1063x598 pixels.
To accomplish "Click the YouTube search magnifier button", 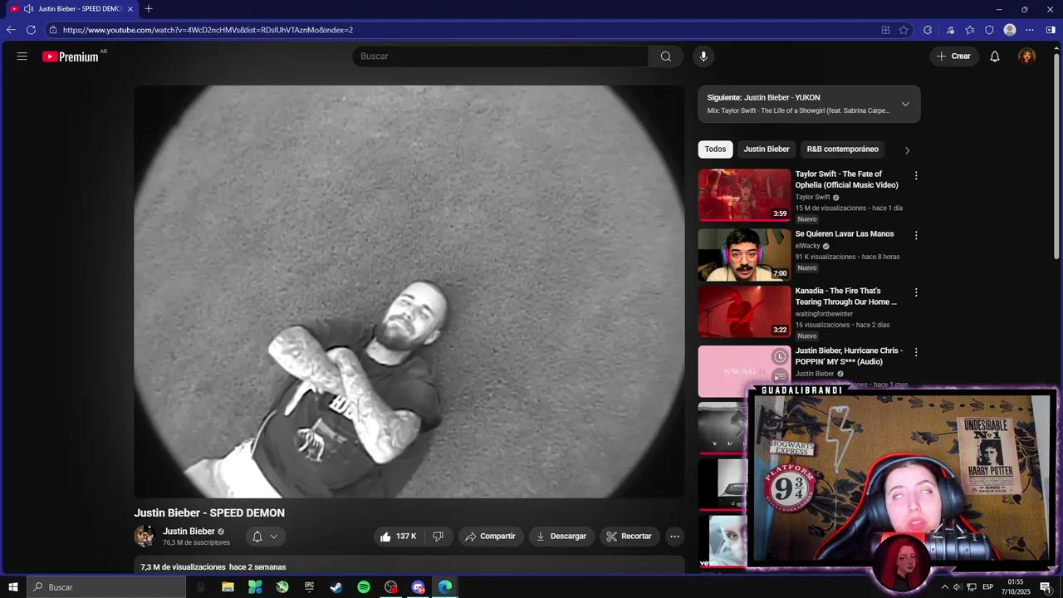I will tap(666, 56).
